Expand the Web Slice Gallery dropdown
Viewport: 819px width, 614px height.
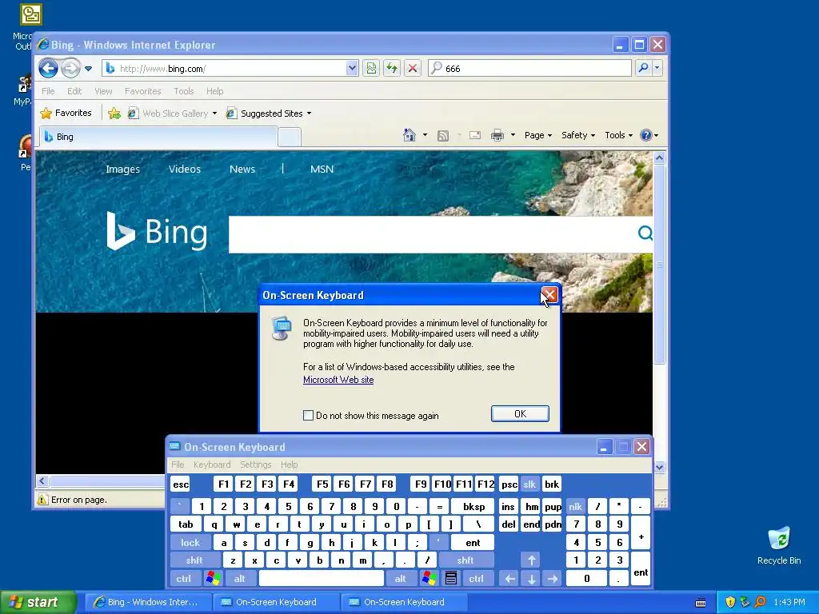[x=214, y=114]
